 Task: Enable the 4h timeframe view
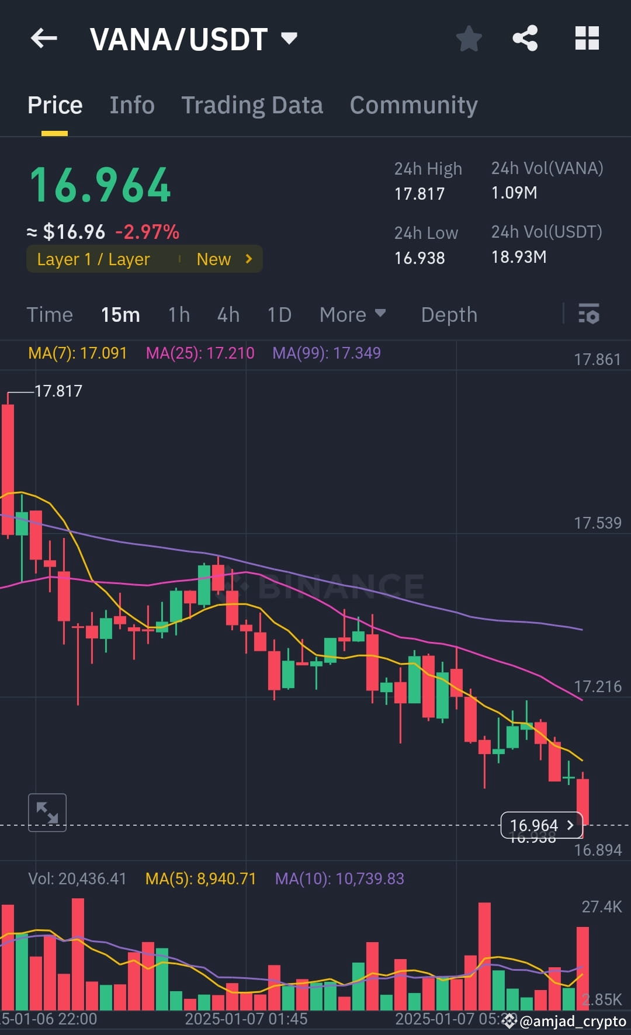click(x=227, y=314)
